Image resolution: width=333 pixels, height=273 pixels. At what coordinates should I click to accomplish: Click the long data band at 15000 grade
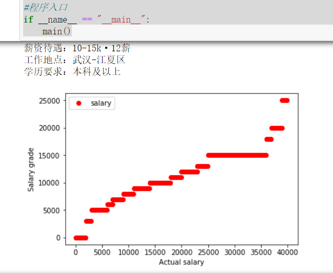click(x=237, y=155)
